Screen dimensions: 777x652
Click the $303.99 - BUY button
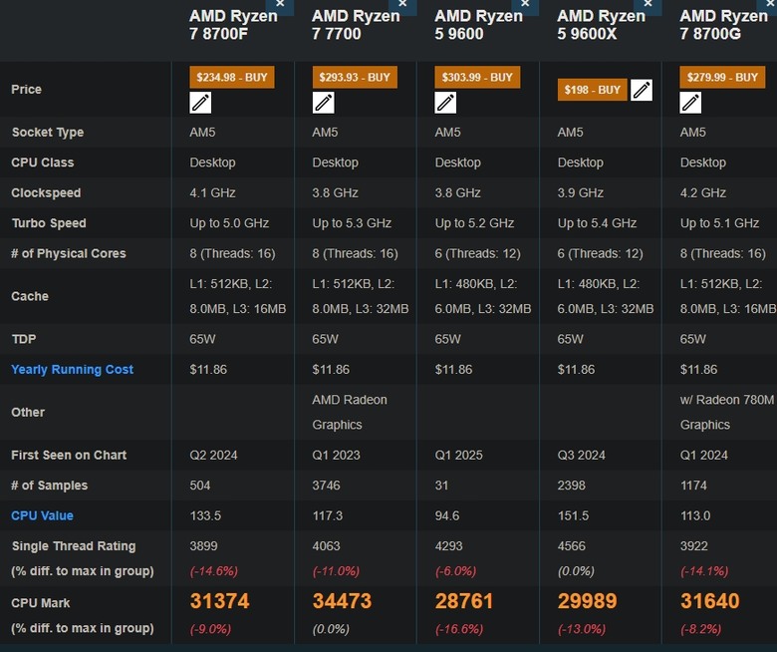pos(477,78)
